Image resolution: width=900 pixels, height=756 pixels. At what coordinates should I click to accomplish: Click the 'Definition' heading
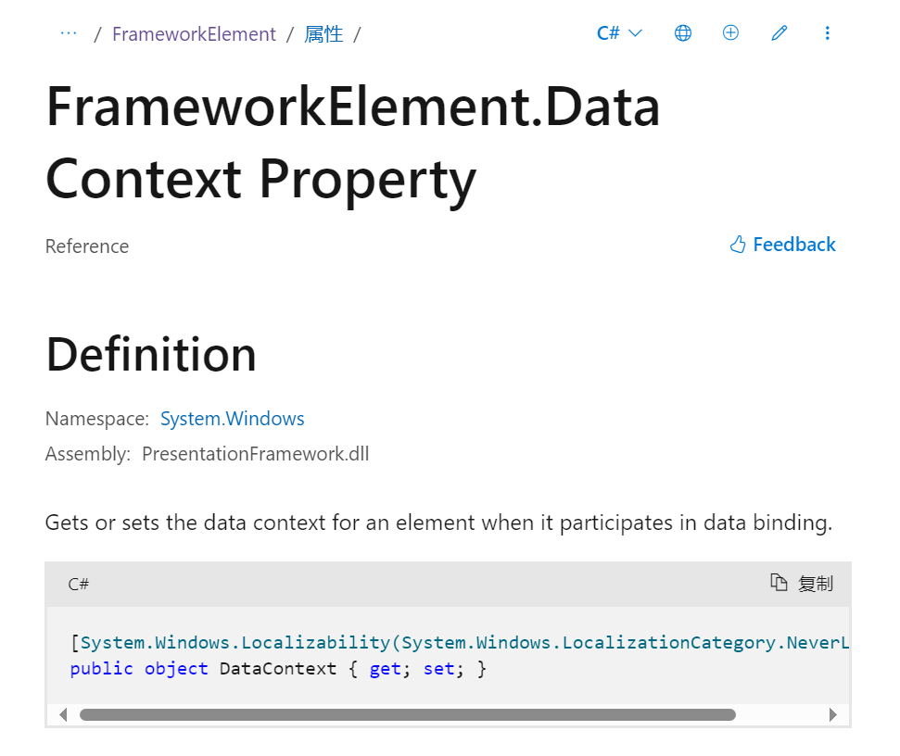tap(151, 355)
